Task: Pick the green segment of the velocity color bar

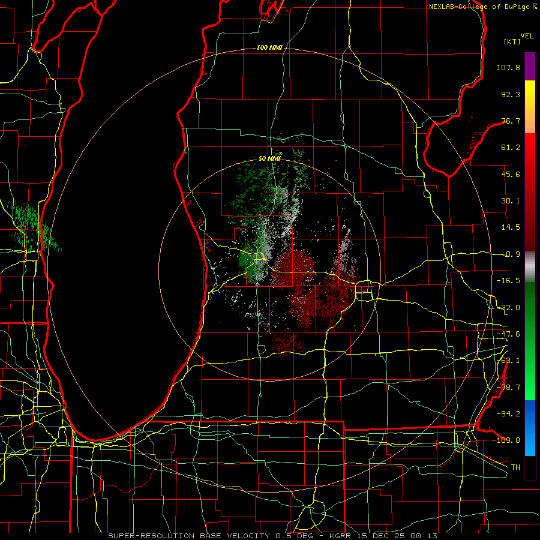Action: (530, 341)
